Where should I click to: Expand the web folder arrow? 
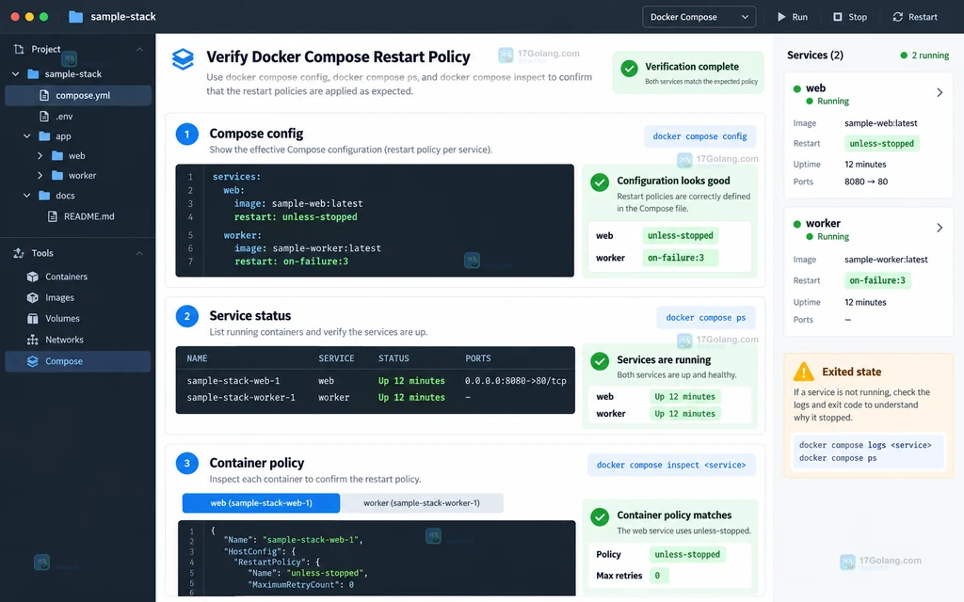(x=40, y=155)
